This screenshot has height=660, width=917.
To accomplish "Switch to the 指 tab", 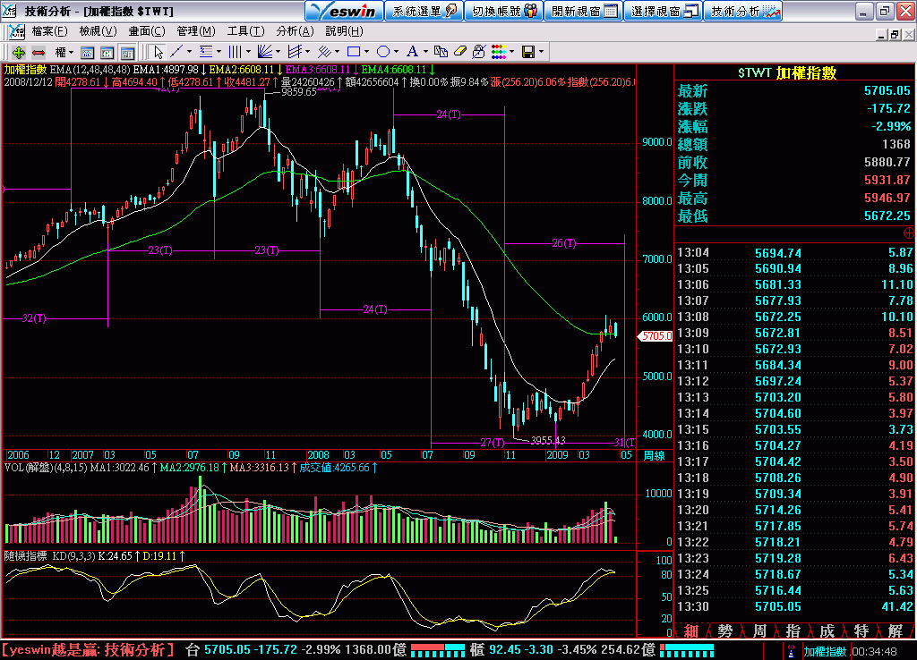I will [x=793, y=630].
